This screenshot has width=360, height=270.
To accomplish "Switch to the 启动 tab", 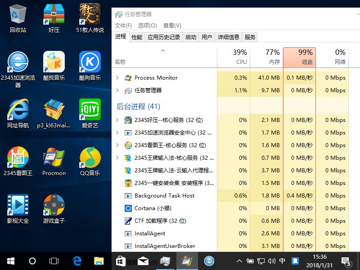I will (191, 37).
